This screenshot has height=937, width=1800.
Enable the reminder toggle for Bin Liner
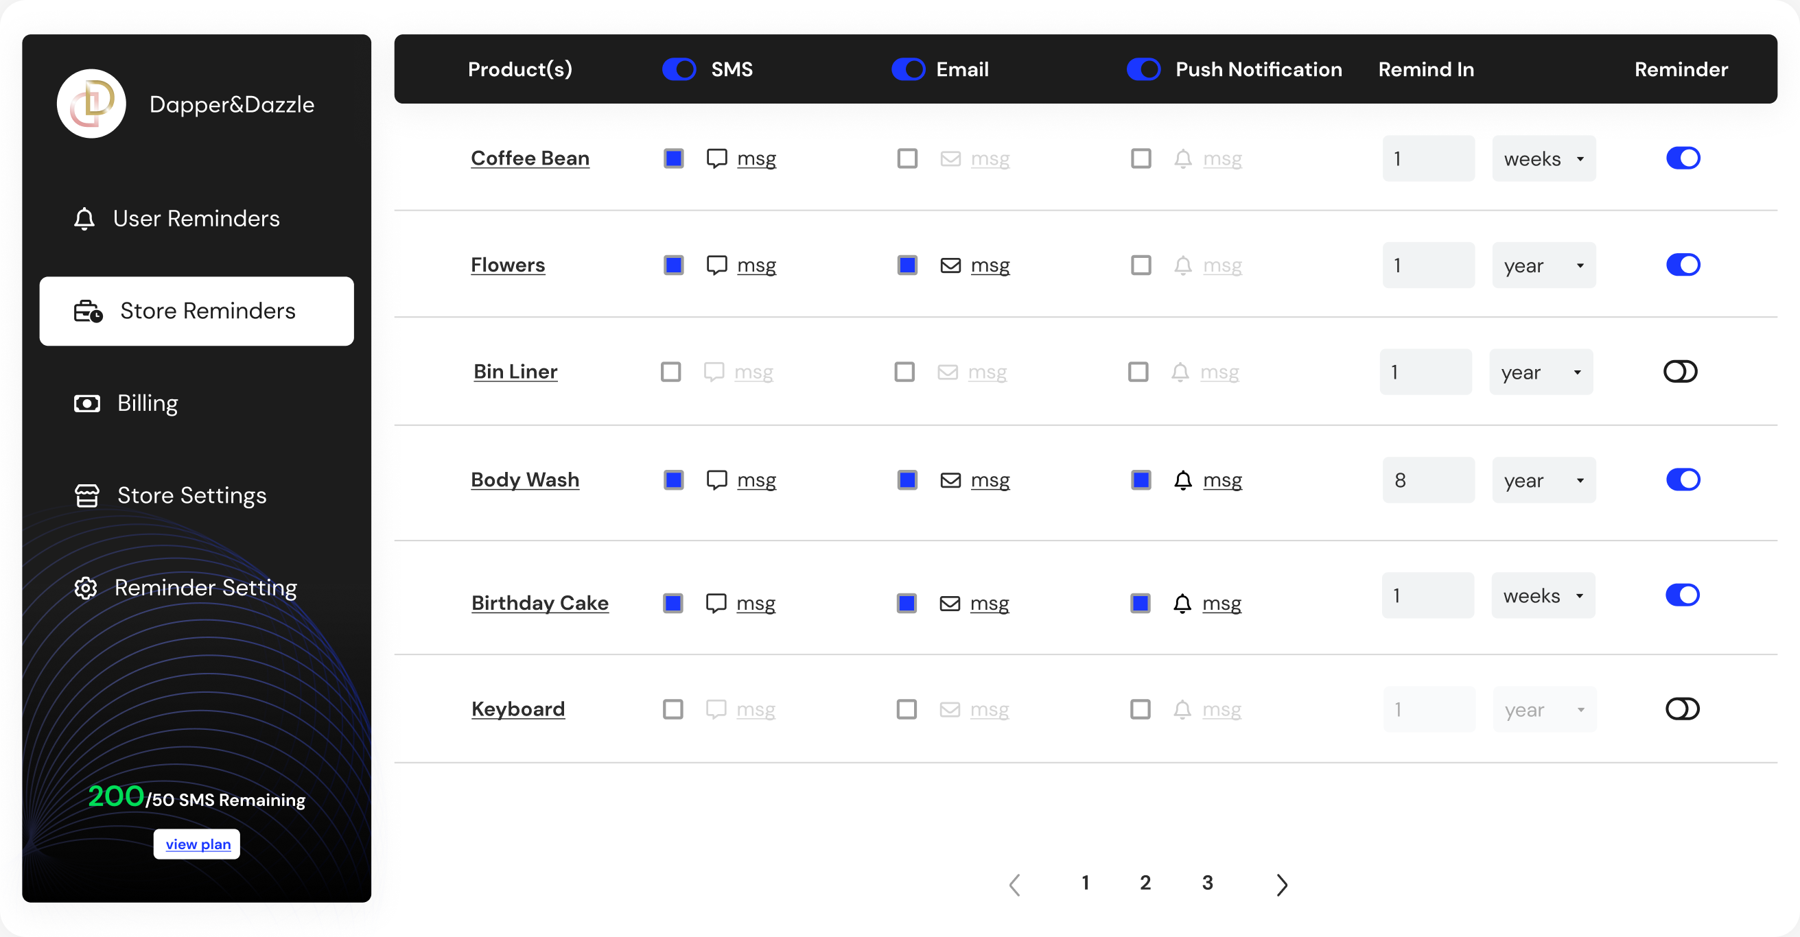[1680, 372]
